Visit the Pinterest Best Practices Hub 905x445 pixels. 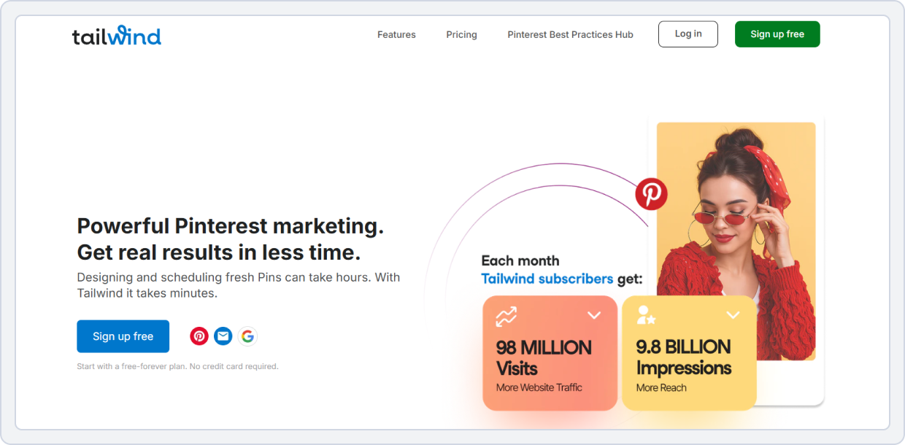570,34
